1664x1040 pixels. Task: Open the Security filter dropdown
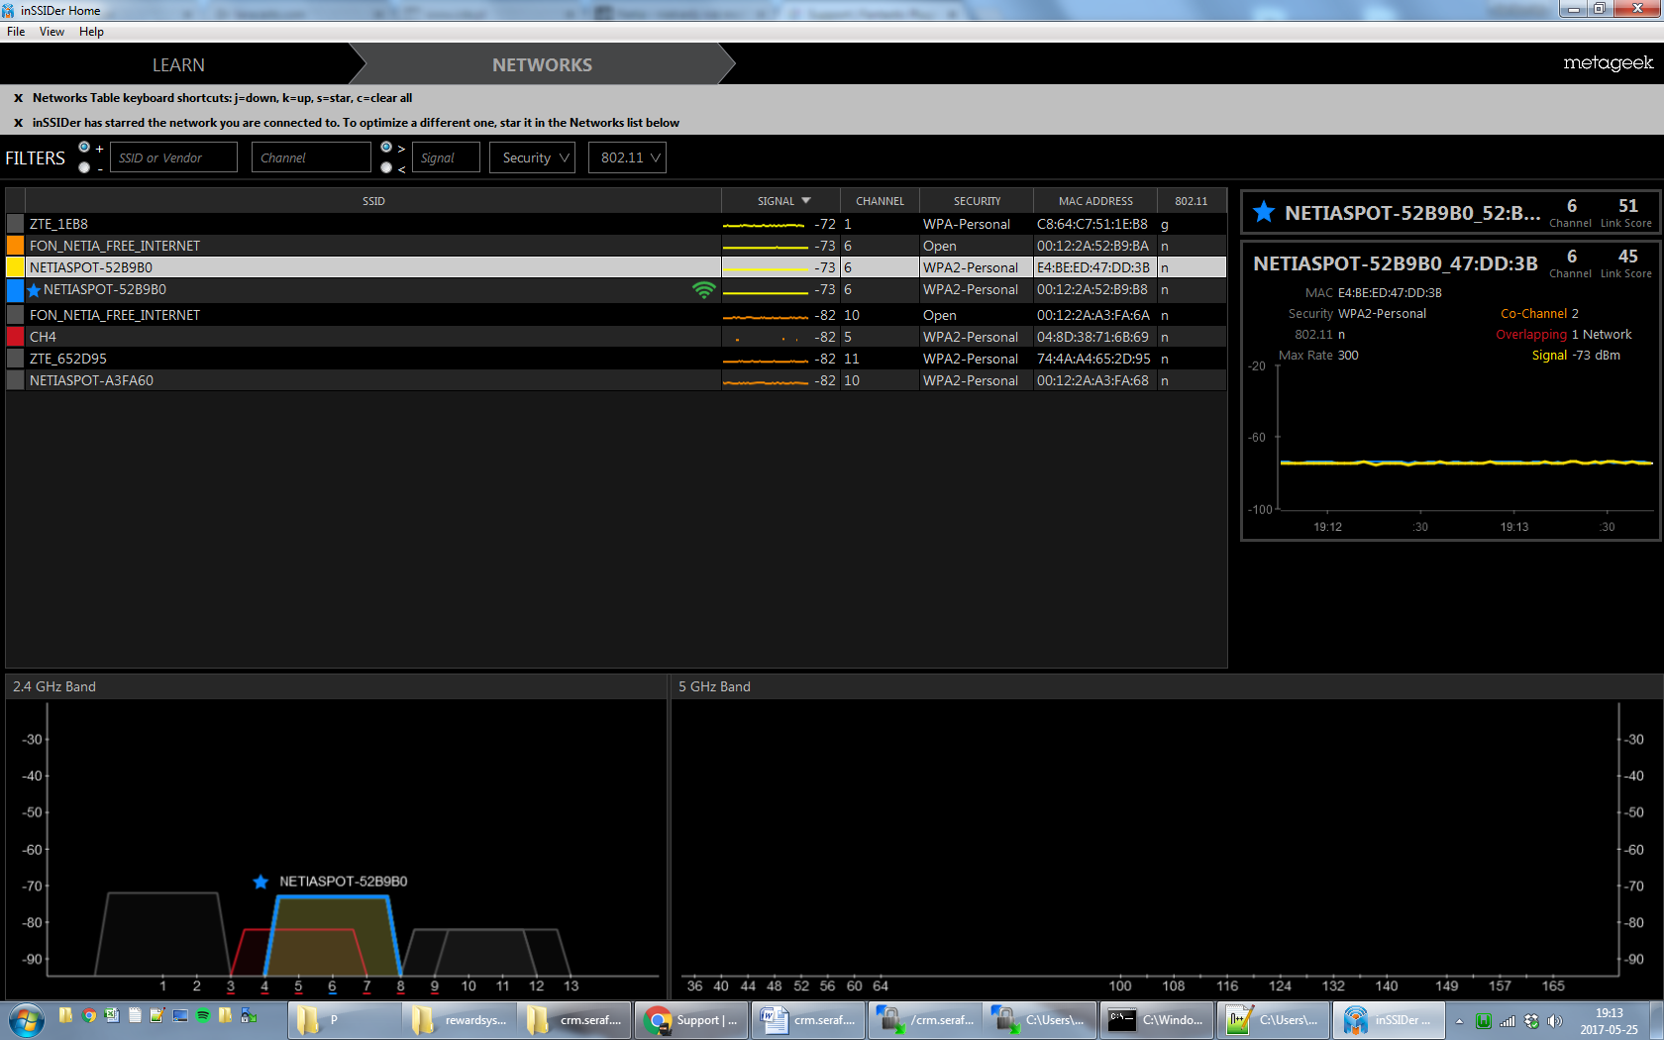pos(532,157)
